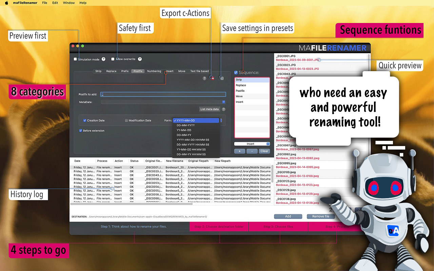Screen dimensions: 434x271
Task: Tick the Allow overwrite checkbox
Action: point(113,59)
